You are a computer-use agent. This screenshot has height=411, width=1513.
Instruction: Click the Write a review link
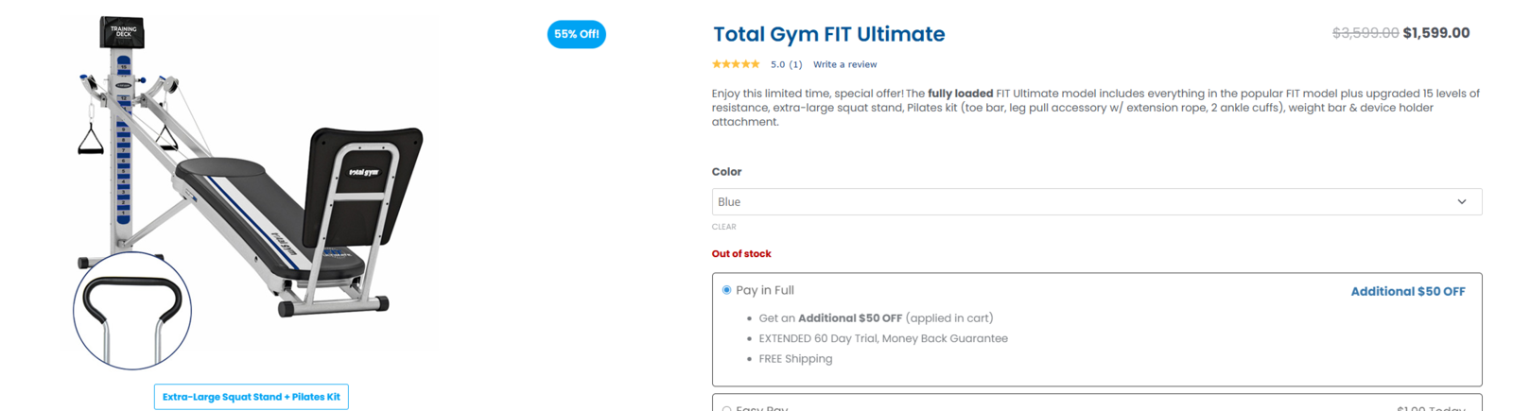pos(844,64)
